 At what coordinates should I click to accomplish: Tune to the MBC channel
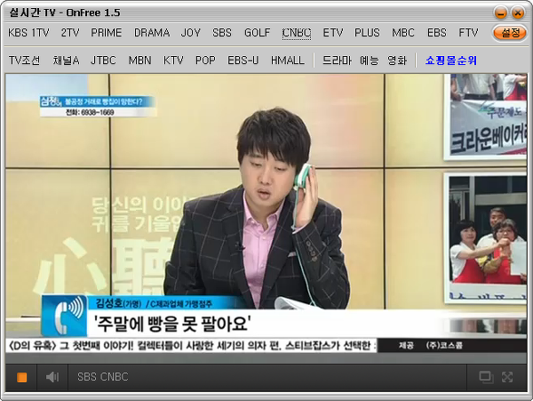pyautogui.click(x=403, y=33)
